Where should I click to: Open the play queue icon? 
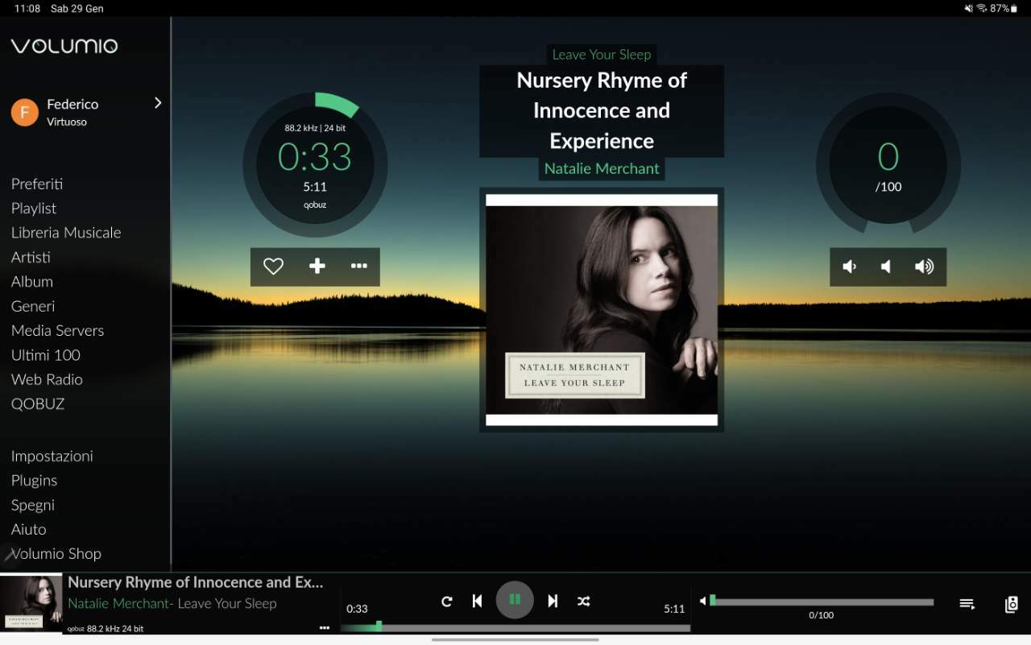967,604
